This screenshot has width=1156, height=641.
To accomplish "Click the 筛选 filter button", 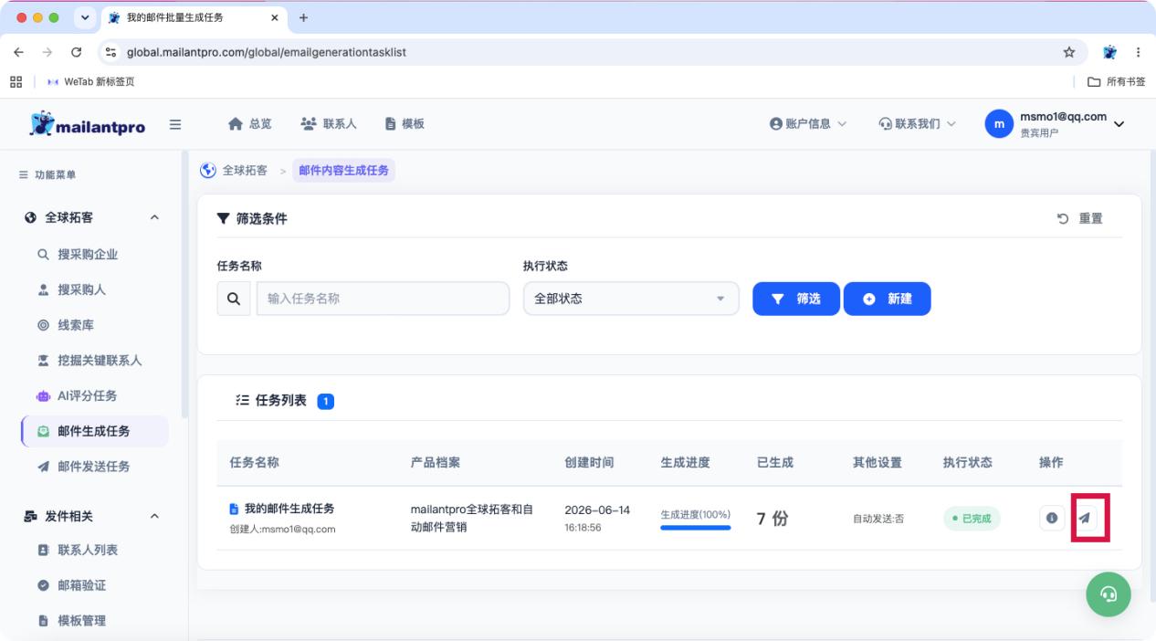I will (796, 299).
